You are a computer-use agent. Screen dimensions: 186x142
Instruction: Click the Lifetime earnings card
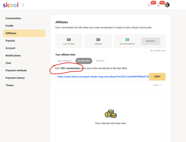[x=98, y=41]
